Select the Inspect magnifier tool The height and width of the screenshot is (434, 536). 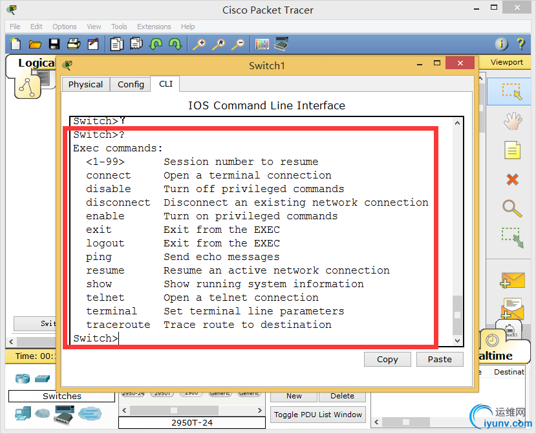click(x=513, y=208)
